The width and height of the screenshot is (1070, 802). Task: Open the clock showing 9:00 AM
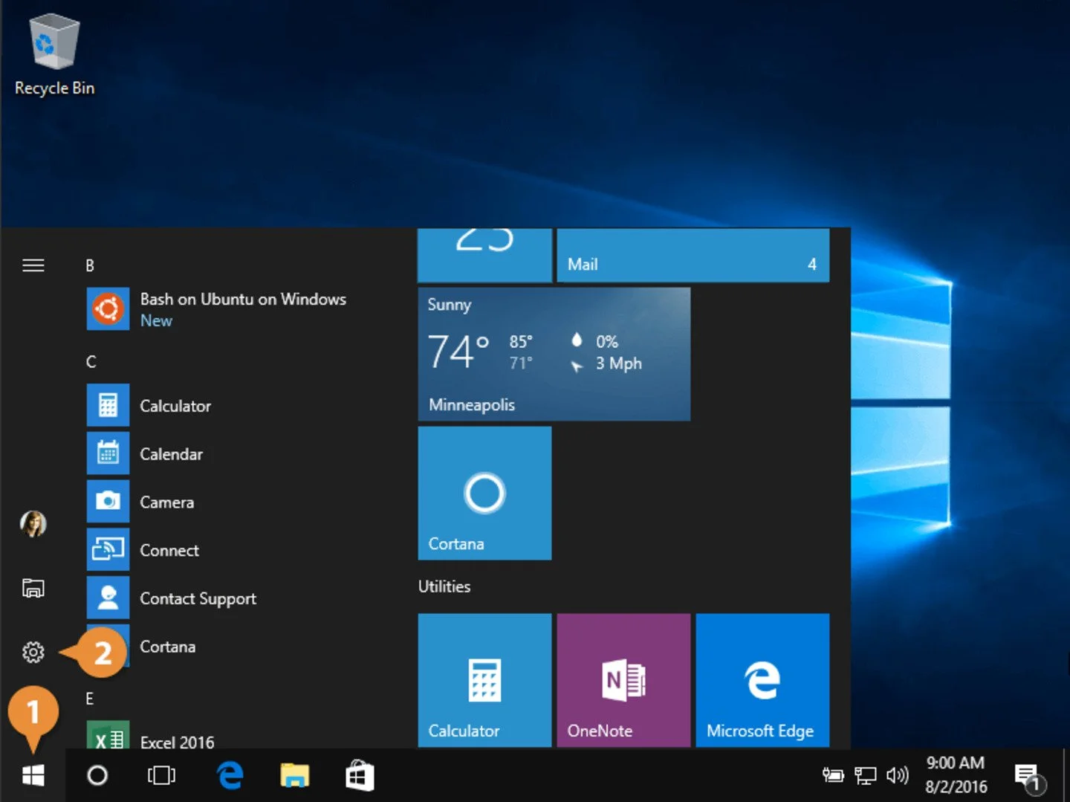point(956,774)
